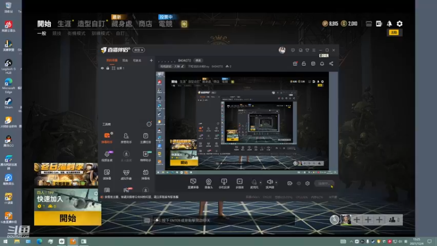The image size is (437, 246).
Task: Open the PUBG notification bell icon
Action: click(389, 24)
